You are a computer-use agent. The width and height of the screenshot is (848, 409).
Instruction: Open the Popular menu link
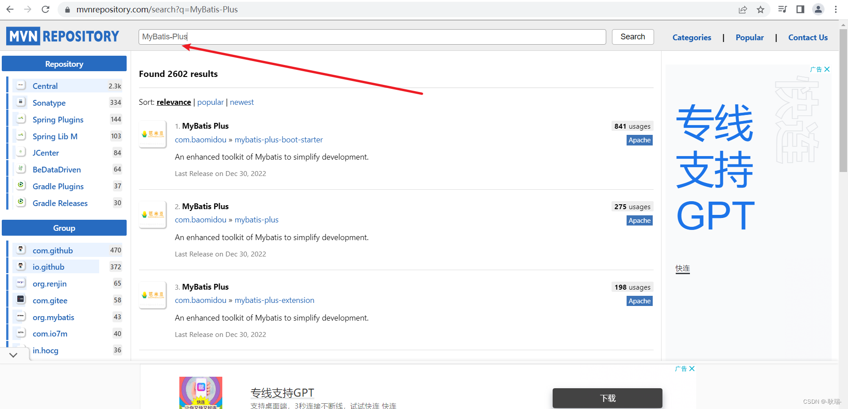pyautogui.click(x=750, y=38)
